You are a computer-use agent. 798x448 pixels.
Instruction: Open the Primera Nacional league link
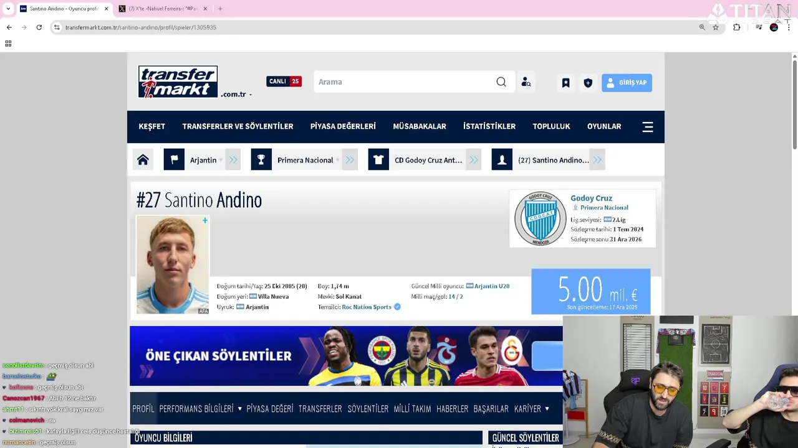(x=604, y=207)
